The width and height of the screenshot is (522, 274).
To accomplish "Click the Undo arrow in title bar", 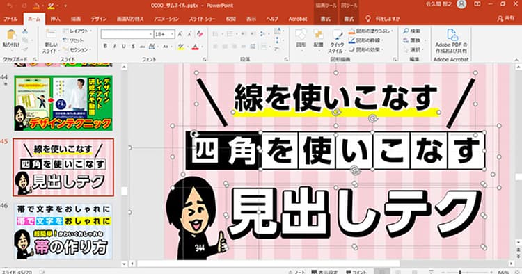I will pos(10,6).
